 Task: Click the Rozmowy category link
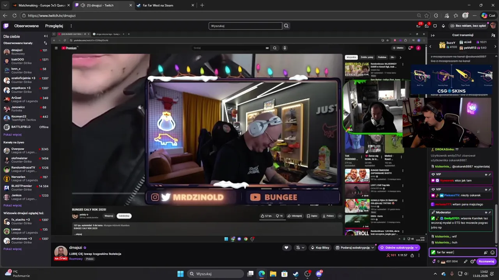point(76,259)
